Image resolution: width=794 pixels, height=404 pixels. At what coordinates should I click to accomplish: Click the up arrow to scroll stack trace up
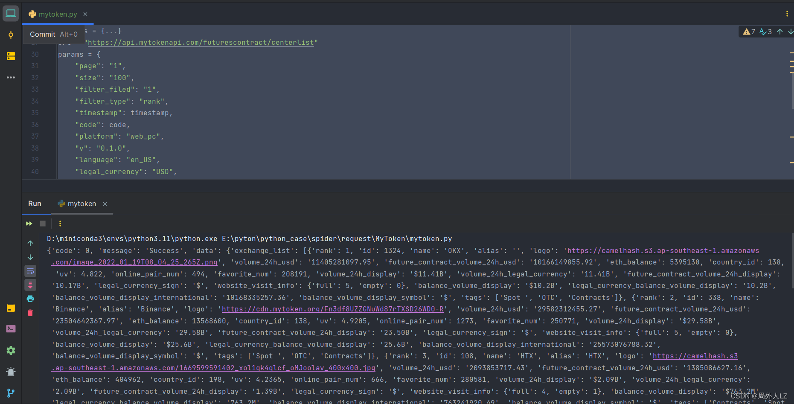(x=30, y=243)
